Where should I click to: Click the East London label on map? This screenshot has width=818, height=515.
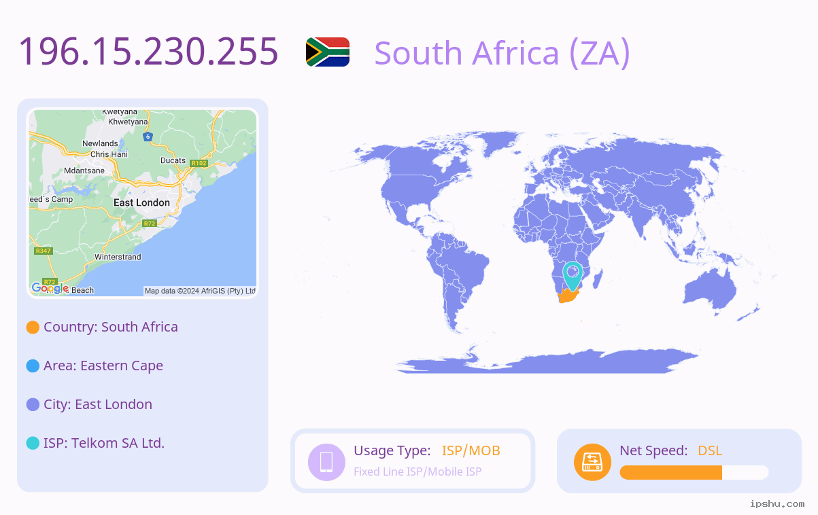[141, 202]
